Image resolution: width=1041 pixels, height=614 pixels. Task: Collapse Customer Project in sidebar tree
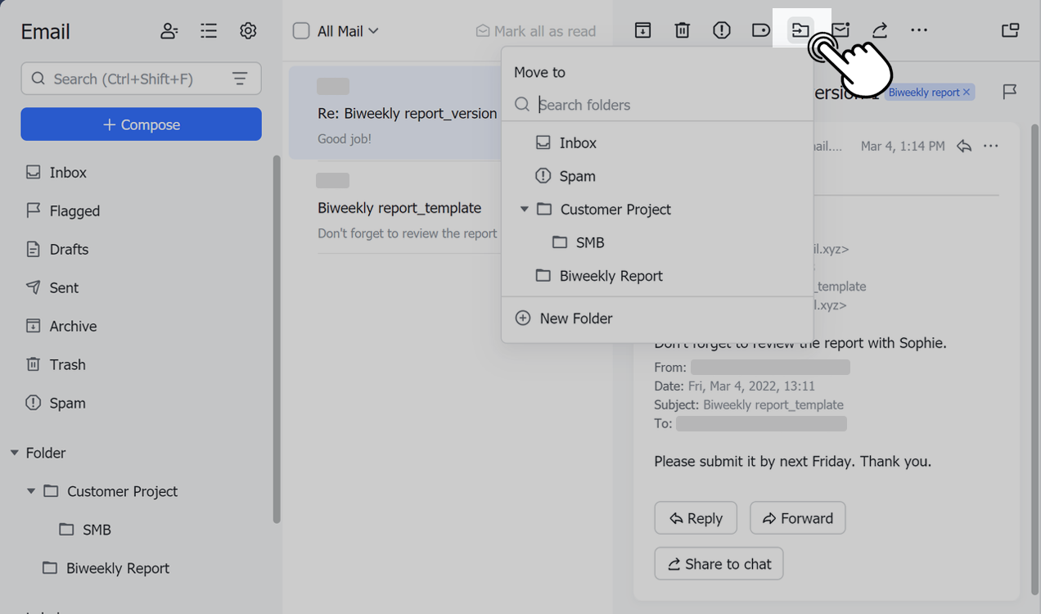point(31,491)
